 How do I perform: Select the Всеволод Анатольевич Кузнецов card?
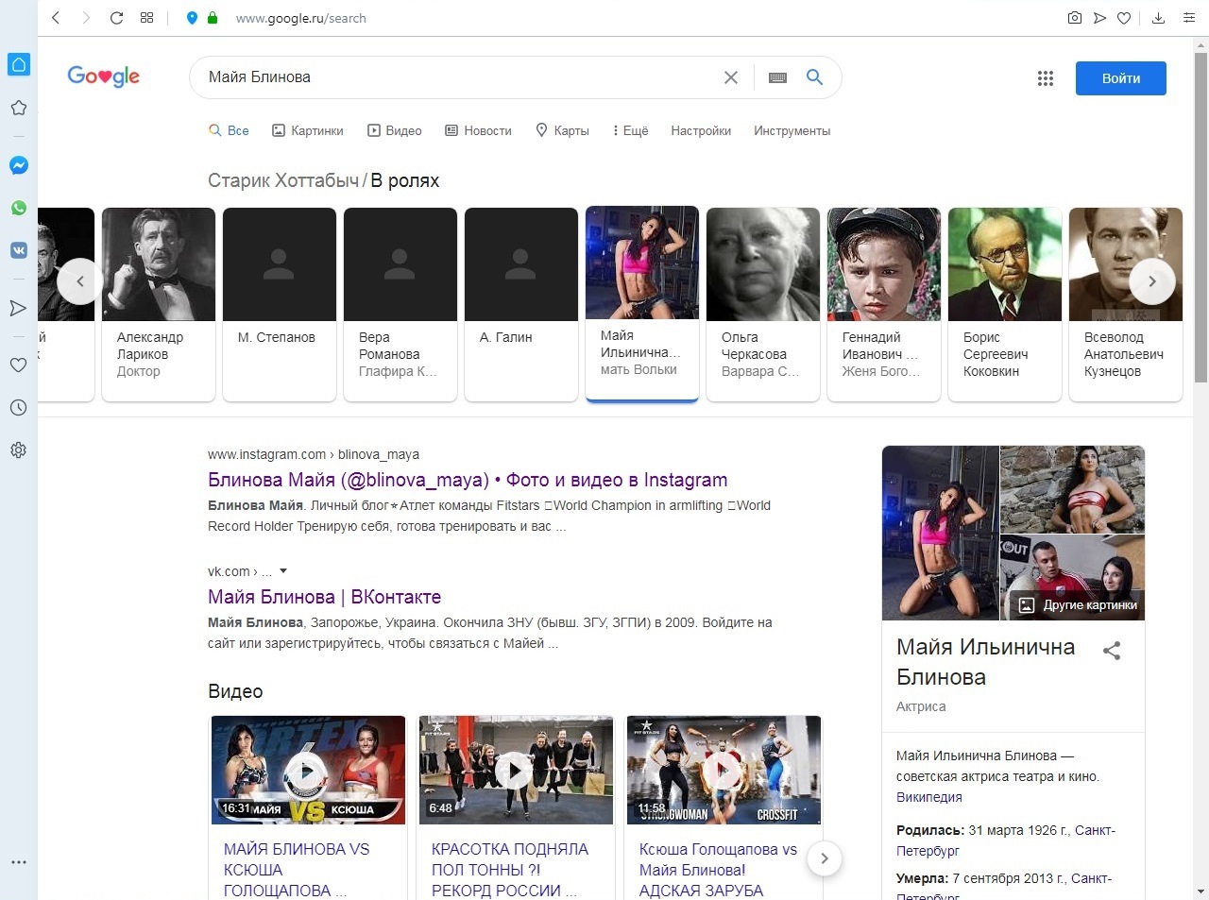[x=1126, y=304]
